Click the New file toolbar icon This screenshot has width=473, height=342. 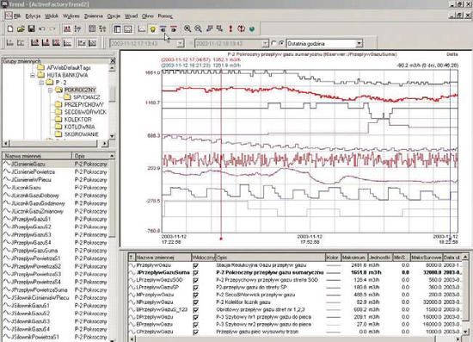tap(10, 28)
